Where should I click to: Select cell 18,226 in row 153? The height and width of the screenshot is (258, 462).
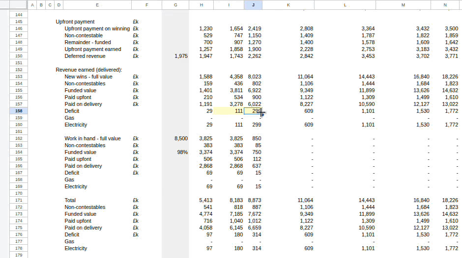445,77
